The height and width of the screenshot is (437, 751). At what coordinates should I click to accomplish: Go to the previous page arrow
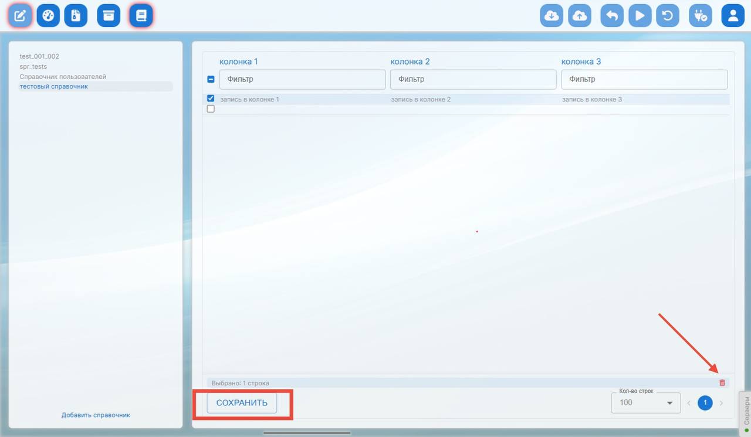click(x=689, y=403)
